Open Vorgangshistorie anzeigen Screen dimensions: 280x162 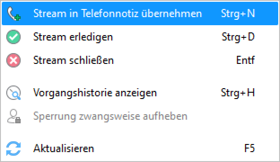click(x=140, y=93)
